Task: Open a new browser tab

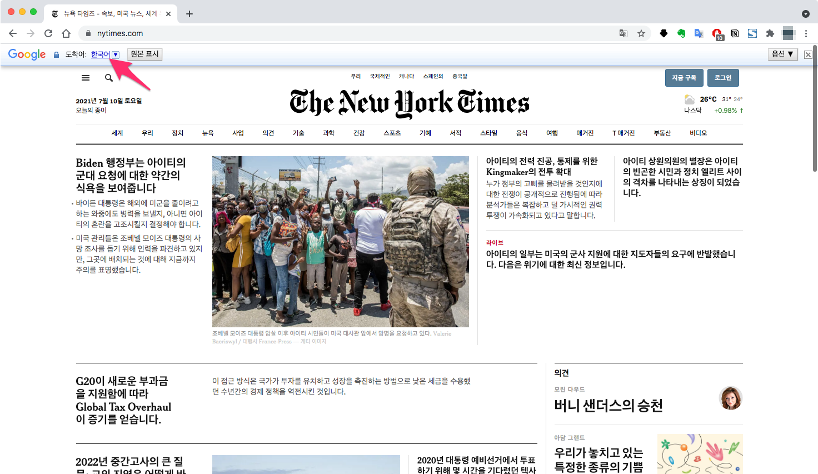Action: click(189, 14)
